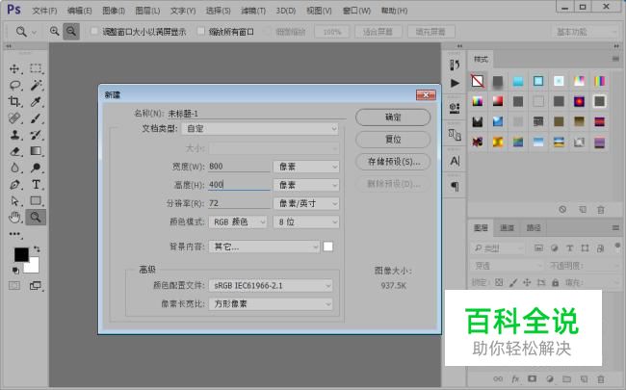Select the Rectangular Marquee tool
The height and width of the screenshot is (390, 626).
click(x=36, y=68)
